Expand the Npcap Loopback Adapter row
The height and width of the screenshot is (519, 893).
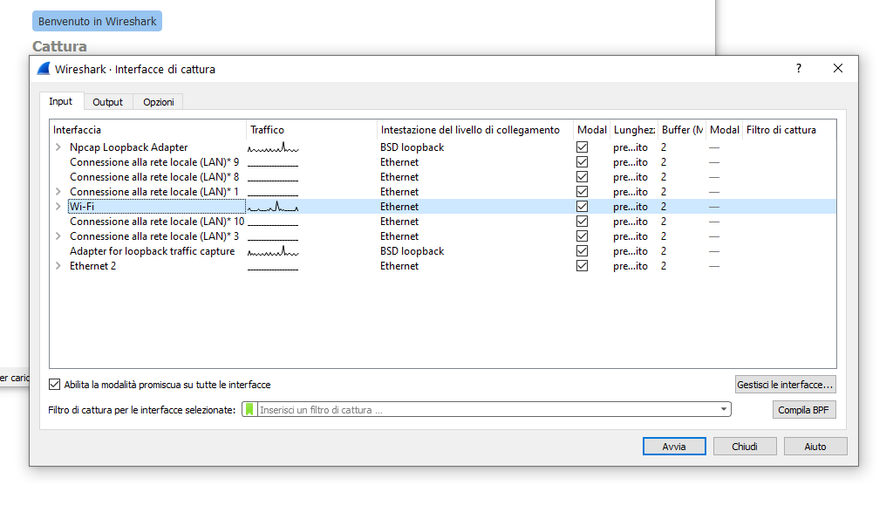[x=58, y=147]
